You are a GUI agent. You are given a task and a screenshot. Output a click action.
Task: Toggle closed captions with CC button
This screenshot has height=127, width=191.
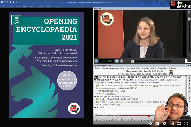point(157,123)
